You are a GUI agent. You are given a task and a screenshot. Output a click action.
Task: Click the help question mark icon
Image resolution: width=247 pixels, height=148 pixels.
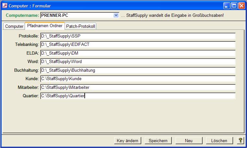click(x=240, y=141)
